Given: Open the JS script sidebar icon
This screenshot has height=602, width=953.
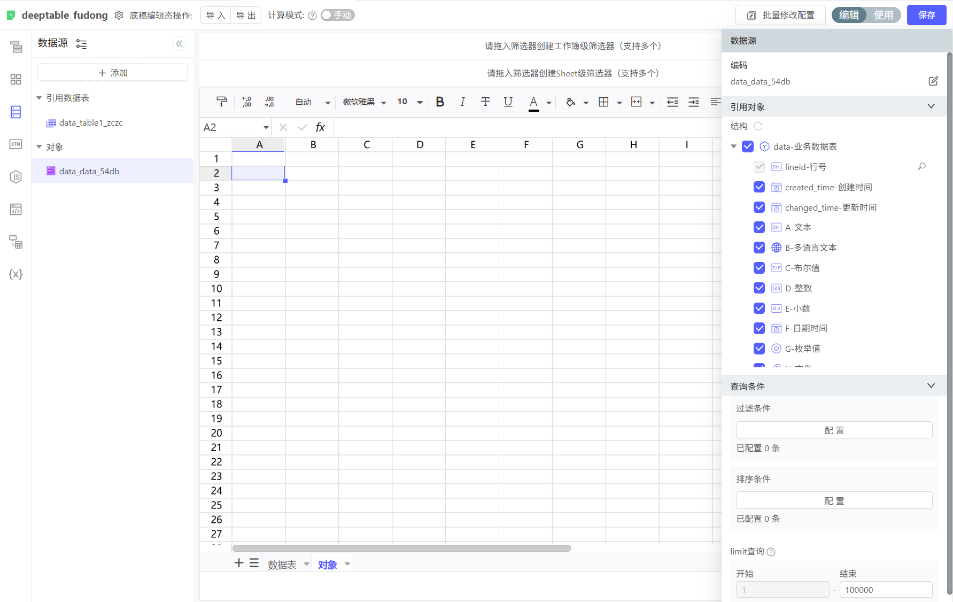Looking at the screenshot, I should tap(16, 176).
